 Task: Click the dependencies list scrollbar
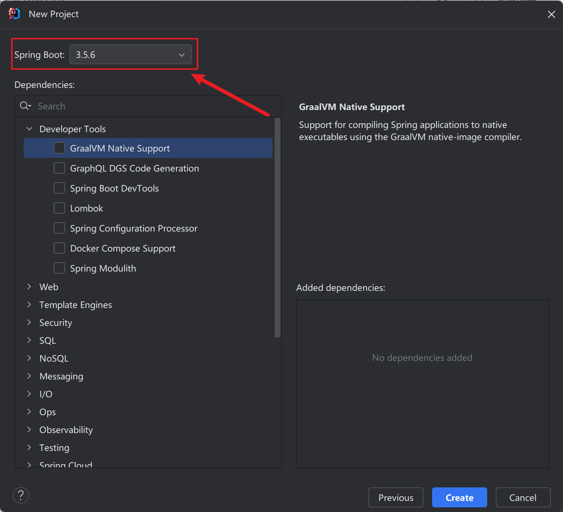click(278, 227)
